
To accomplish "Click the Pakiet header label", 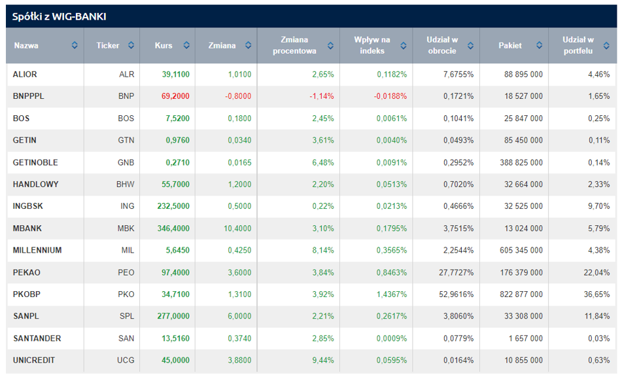I will pyautogui.click(x=509, y=46).
